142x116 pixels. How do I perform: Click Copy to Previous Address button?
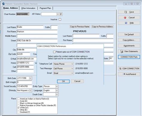pos(102,27)
